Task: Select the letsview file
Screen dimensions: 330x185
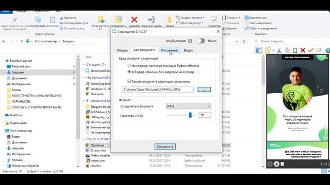Action: click(x=95, y=165)
